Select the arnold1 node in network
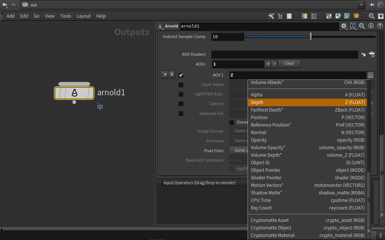This screenshot has width=385, height=240. 74,93
